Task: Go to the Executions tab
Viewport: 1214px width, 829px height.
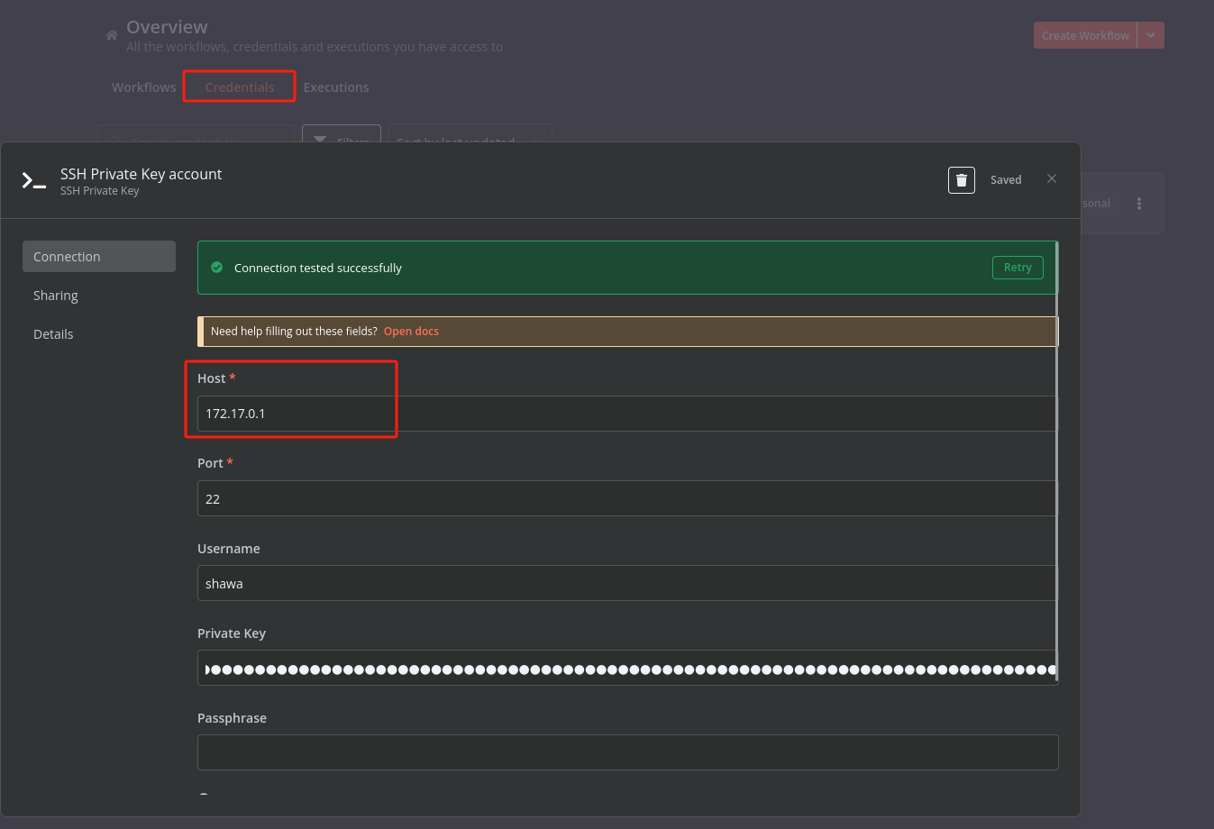Action: [x=336, y=87]
